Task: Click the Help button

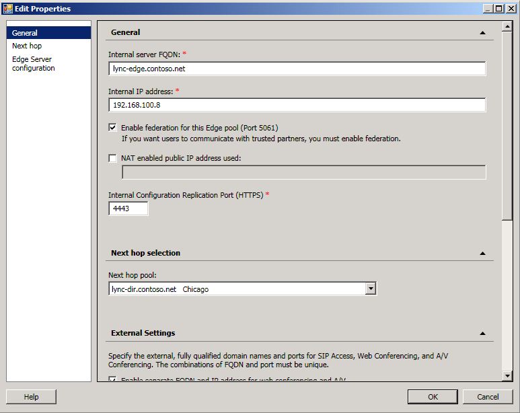Action: point(31,397)
